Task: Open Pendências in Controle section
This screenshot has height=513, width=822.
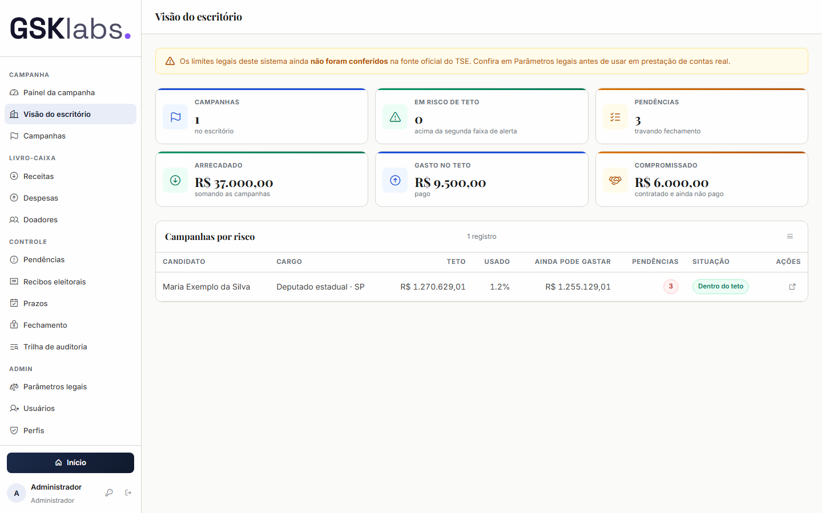Action: (70, 259)
